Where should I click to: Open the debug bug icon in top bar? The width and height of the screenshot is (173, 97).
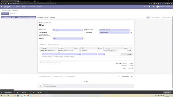144,7
